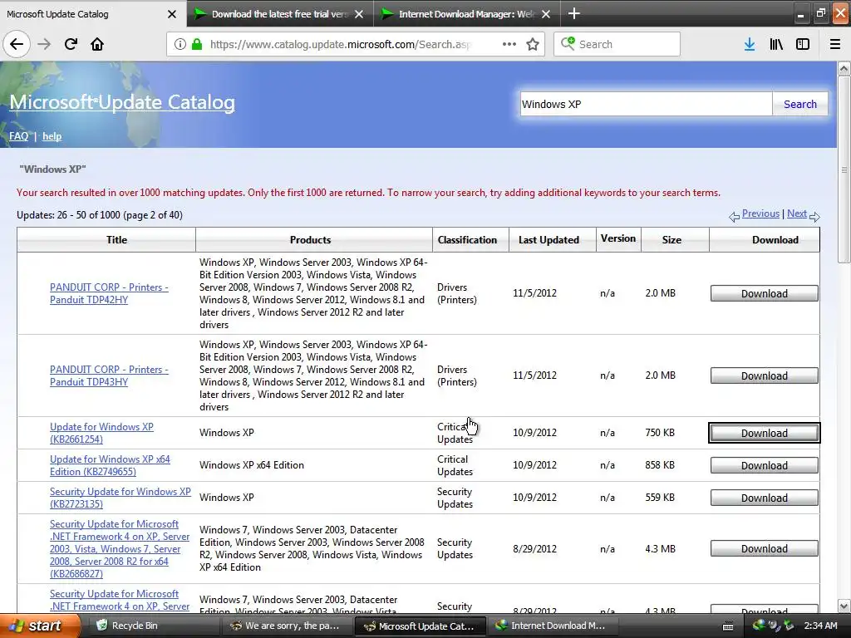Open Update for Windows XP x64 Edition (KB2749655)
This screenshot has height=638, width=851.
[x=110, y=465]
